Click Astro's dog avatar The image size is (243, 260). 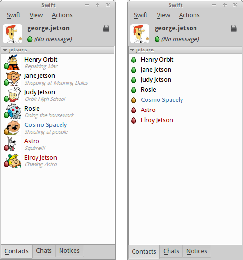(13, 144)
